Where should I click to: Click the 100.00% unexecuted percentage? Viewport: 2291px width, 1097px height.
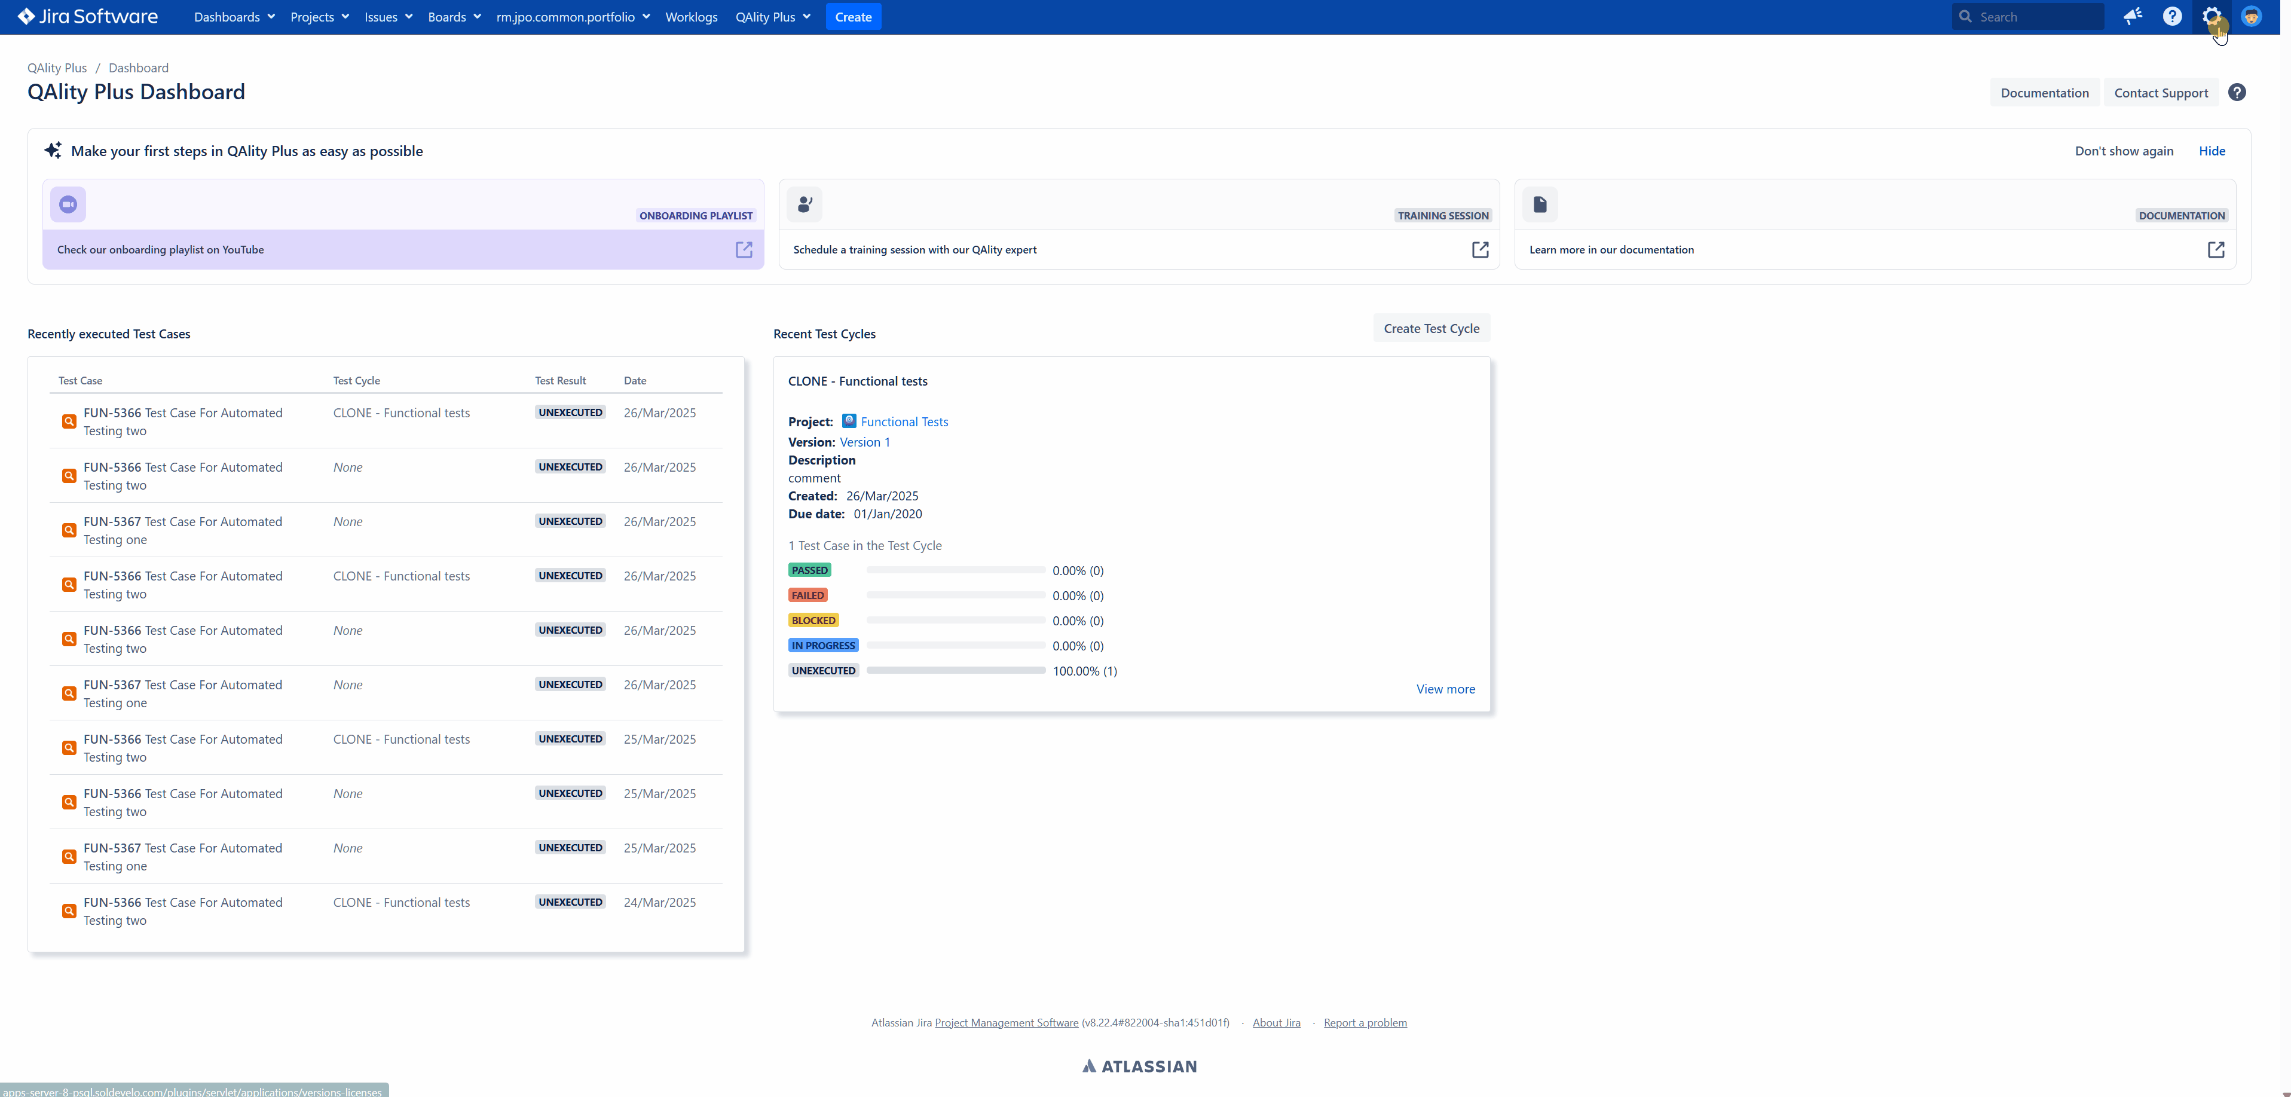pos(1076,671)
